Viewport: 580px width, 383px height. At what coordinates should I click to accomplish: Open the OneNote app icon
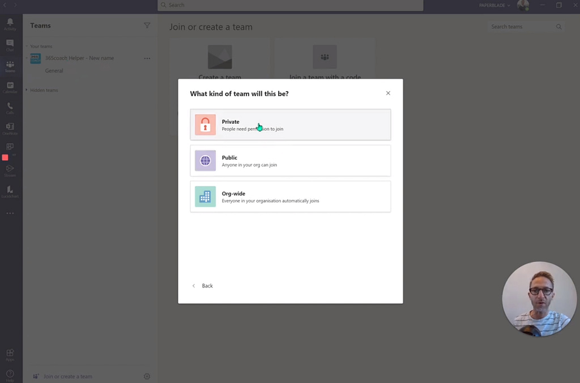10,128
